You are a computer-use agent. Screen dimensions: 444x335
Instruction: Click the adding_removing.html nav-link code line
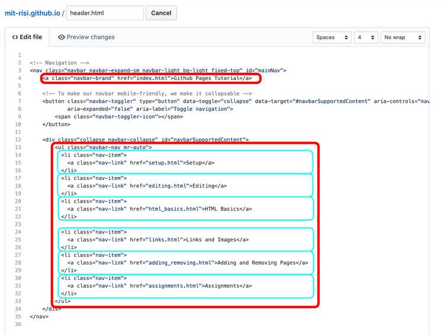[x=187, y=263]
